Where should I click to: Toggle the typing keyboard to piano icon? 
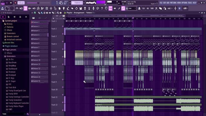click(x=110, y=8)
